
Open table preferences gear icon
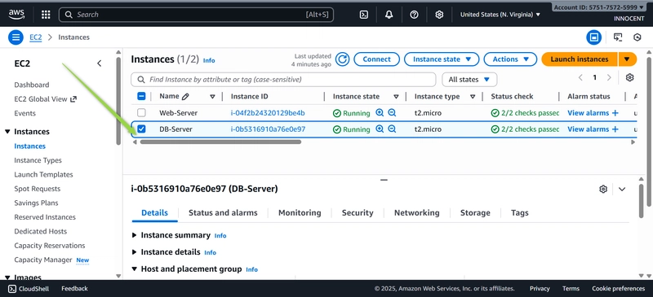point(629,77)
